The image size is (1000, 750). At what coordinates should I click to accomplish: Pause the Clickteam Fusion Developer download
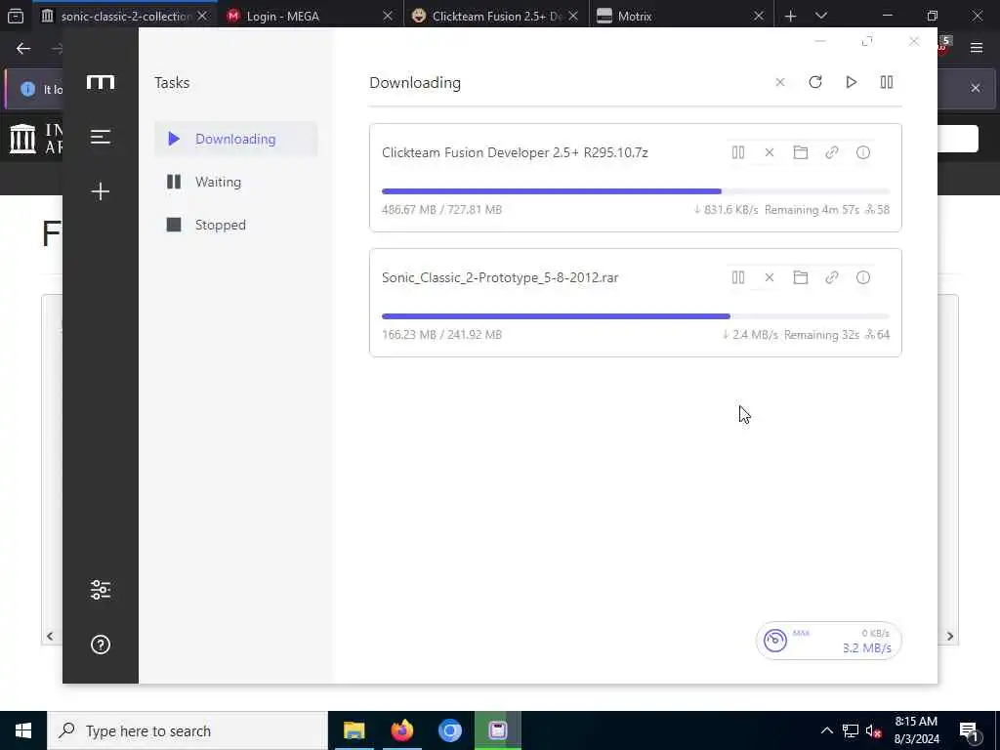click(x=738, y=152)
